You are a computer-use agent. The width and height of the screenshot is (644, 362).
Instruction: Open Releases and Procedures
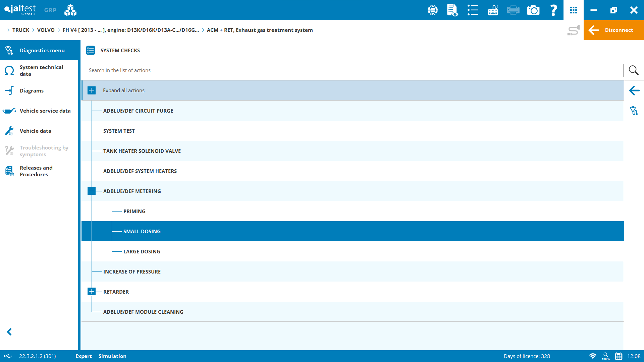pyautogui.click(x=39, y=171)
